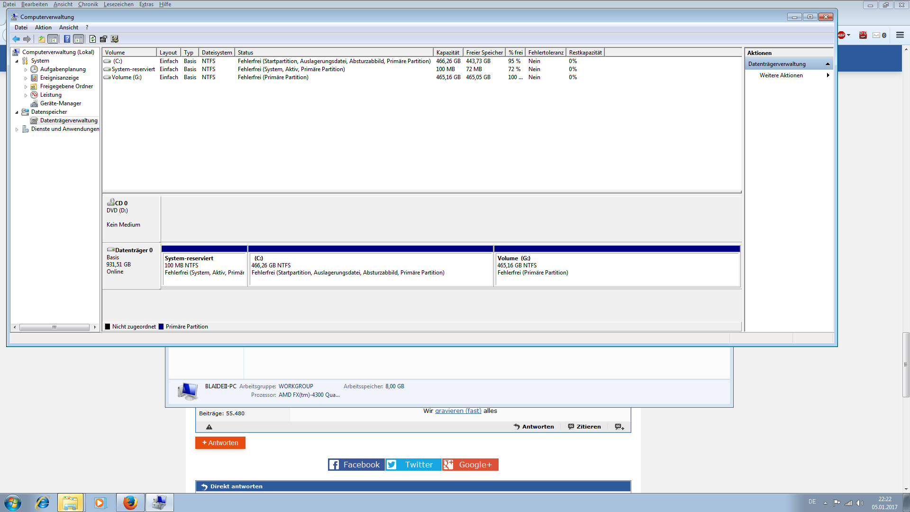Click the blue Back arrow in toolbar
The image size is (910, 512).
point(16,39)
